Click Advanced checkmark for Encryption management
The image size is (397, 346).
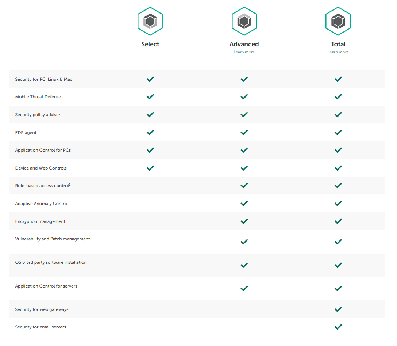pyautogui.click(x=244, y=221)
